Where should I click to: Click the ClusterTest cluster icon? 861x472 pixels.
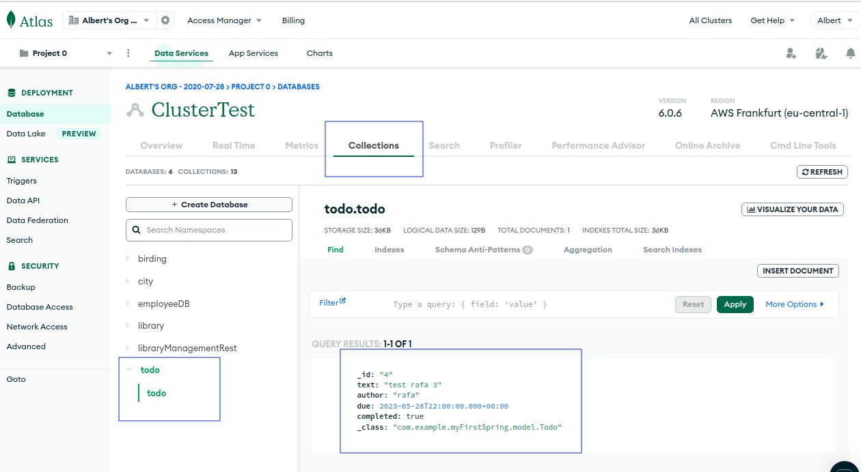click(x=135, y=110)
